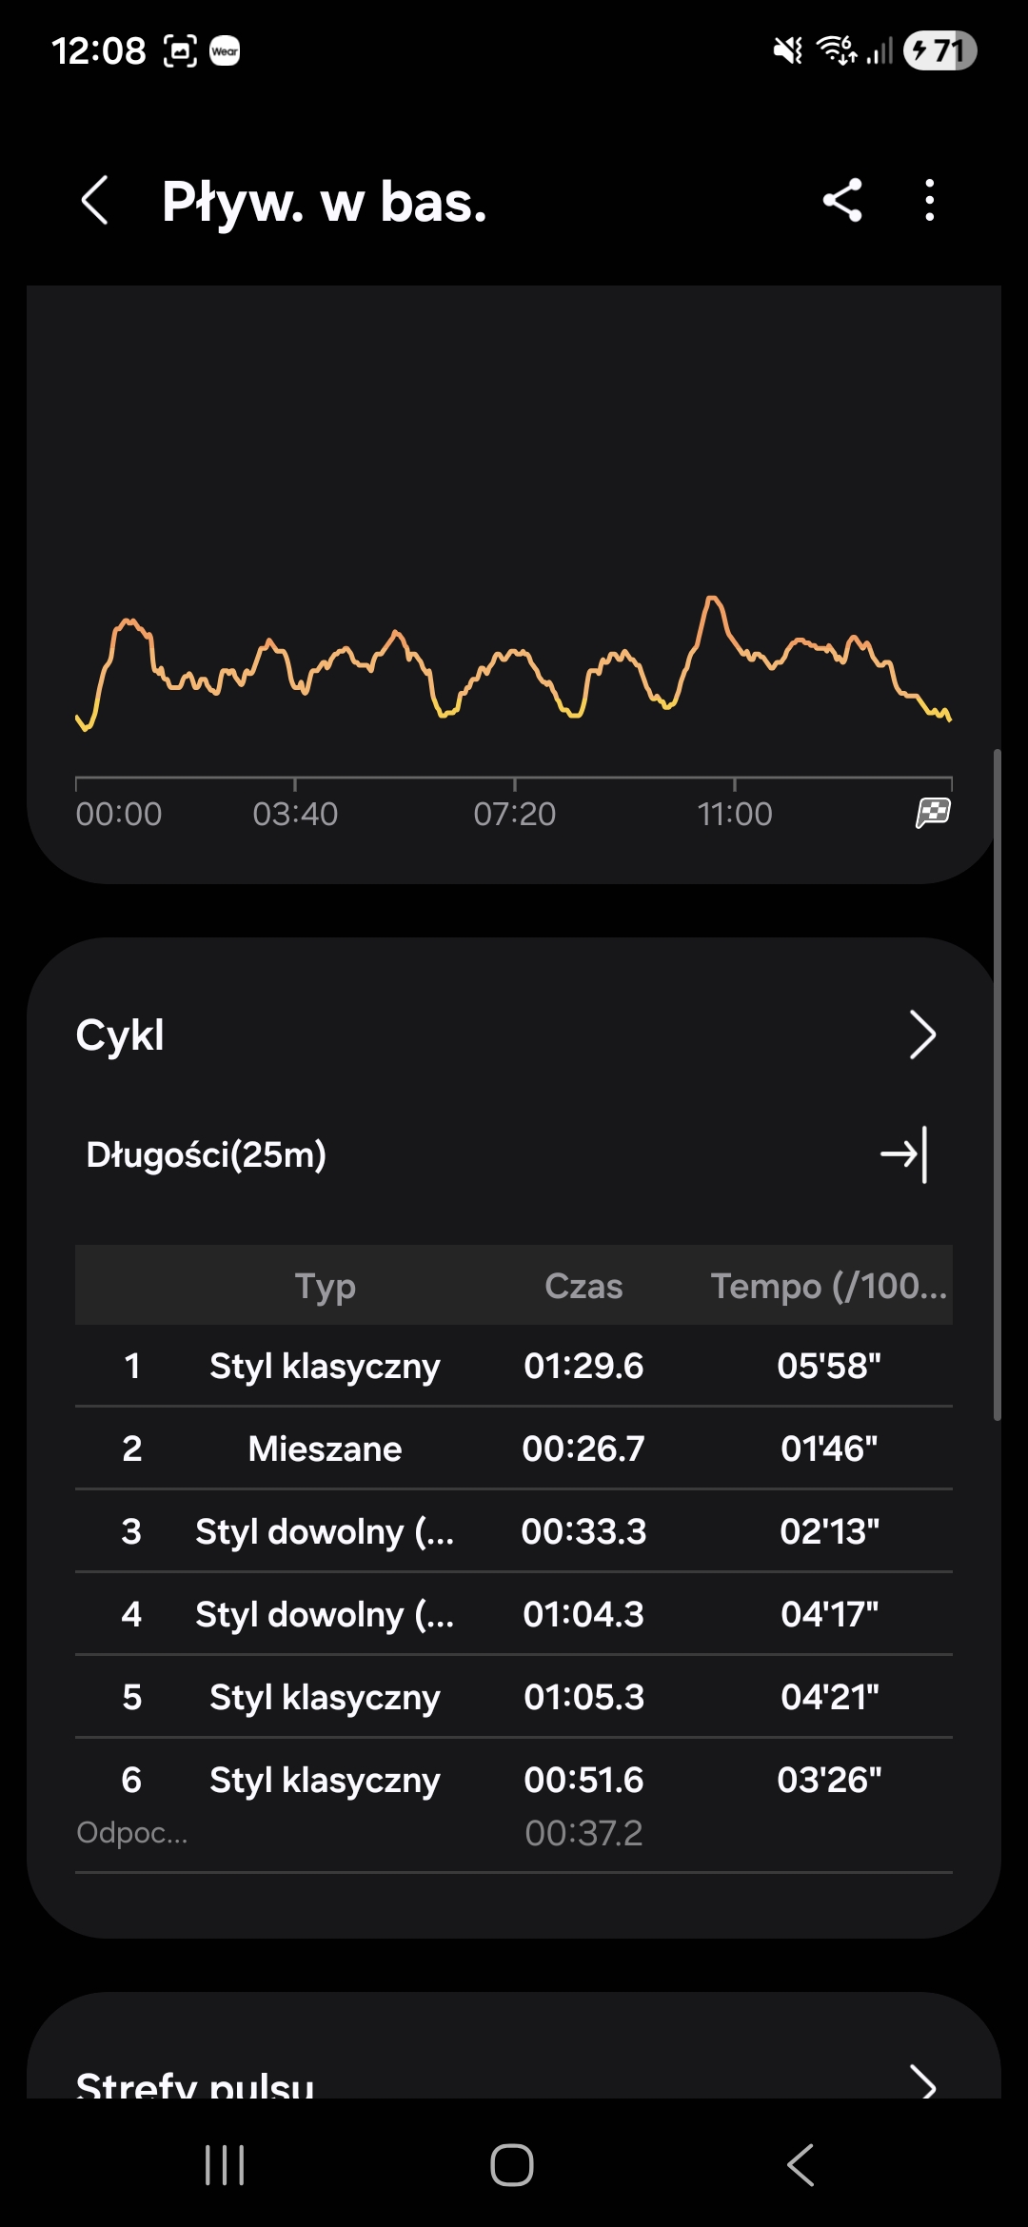1028x2227 pixels.
Task: Select the Typ column header
Action: pyautogui.click(x=325, y=1286)
